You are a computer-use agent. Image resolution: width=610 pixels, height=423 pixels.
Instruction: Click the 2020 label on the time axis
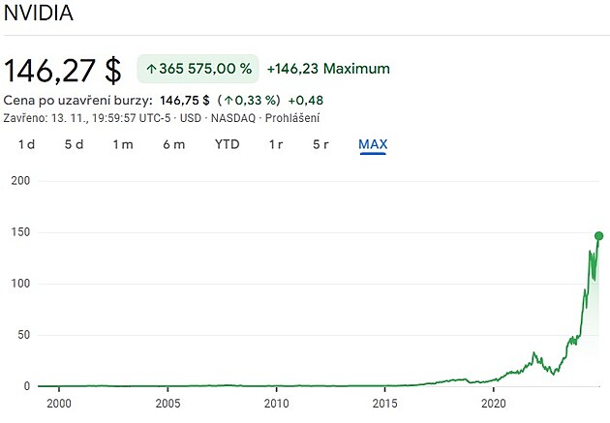[495, 403]
